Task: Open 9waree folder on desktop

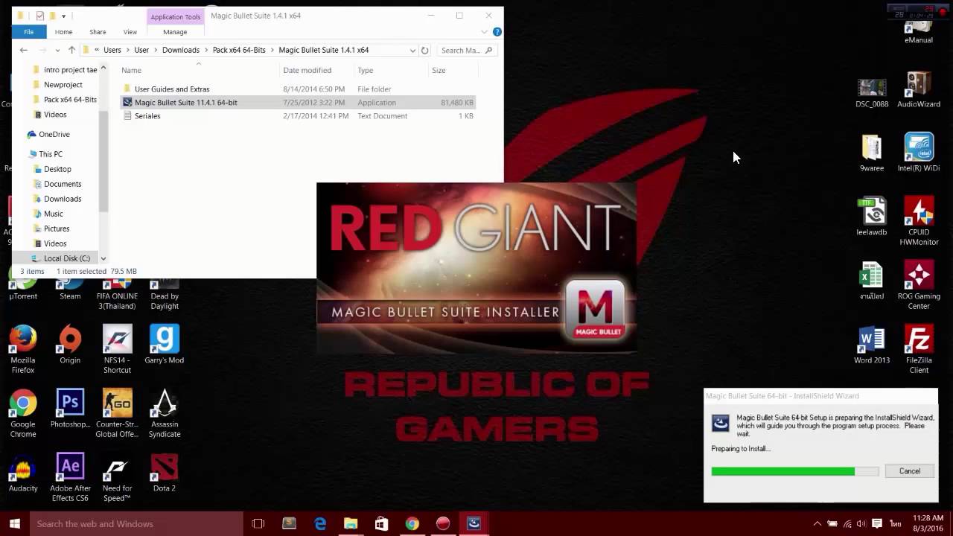Action: pyautogui.click(x=872, y=153)
